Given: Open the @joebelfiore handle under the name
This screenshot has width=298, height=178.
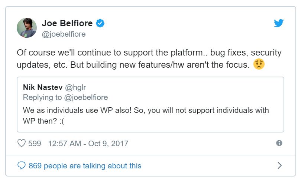Looking at the screenshot, I should tap(64, 34).
